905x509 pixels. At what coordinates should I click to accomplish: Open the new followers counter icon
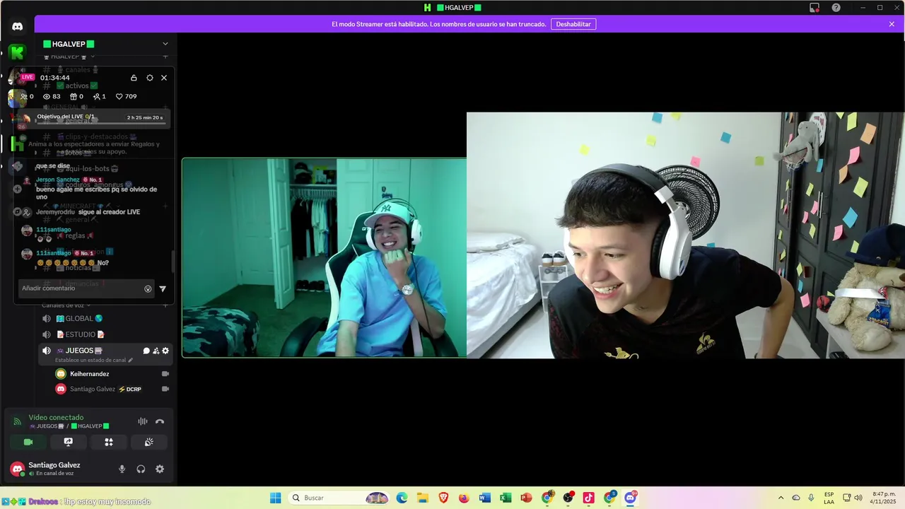[x=100, y=97]
